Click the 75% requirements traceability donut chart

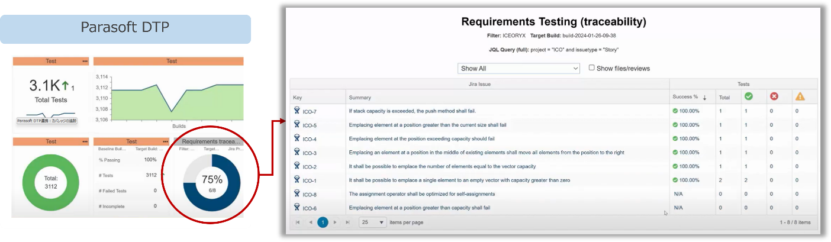tap(212, 182)
